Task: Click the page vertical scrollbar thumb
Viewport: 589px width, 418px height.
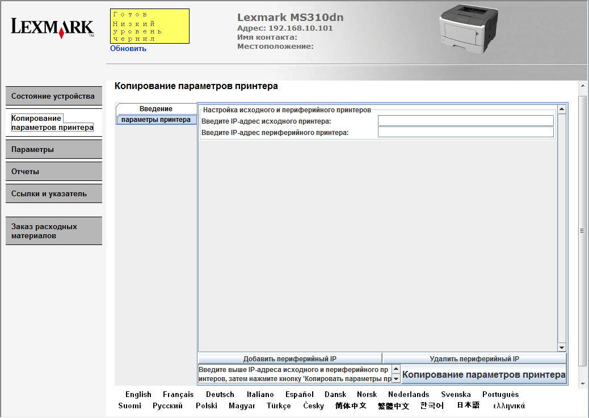Action: 583,231
